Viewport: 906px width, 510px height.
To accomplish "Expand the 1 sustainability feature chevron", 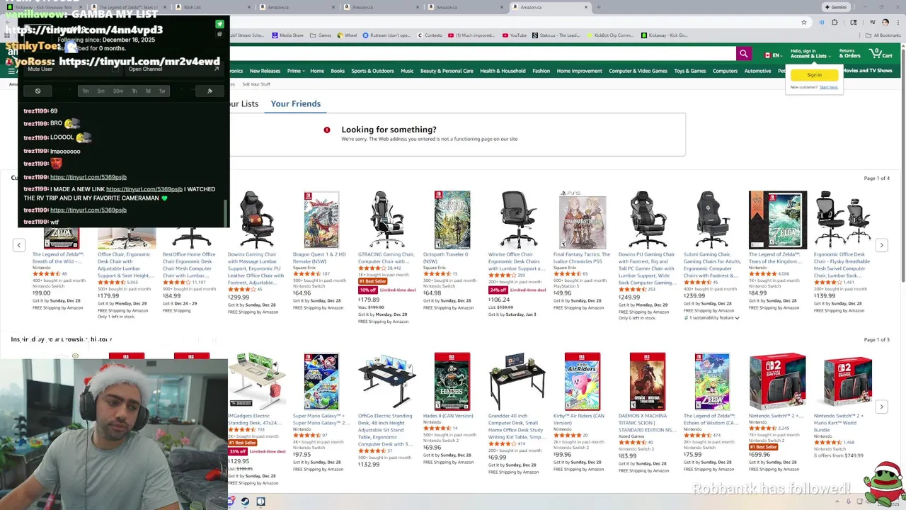I will coord(737,318).
